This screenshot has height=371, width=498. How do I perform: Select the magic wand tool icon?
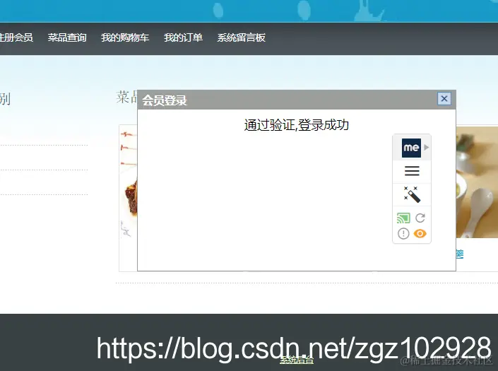[412, 194]
